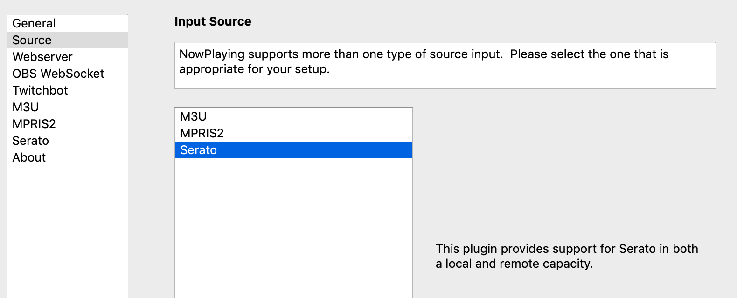The width and height of the screenshot is (737, 298).
Task: Open Serato settings in the sidebar
Action: (31, 141)
